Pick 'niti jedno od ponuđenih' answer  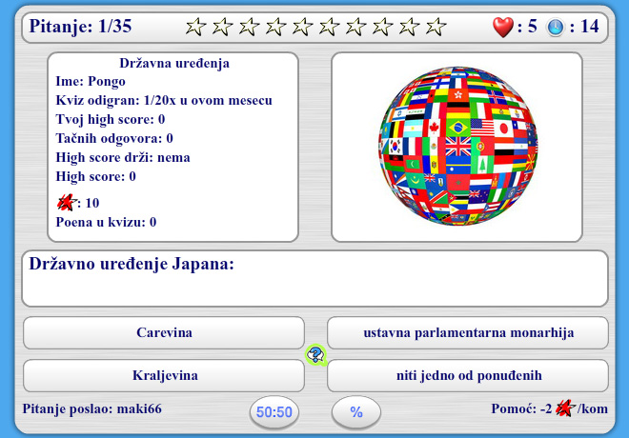point(468,375)
